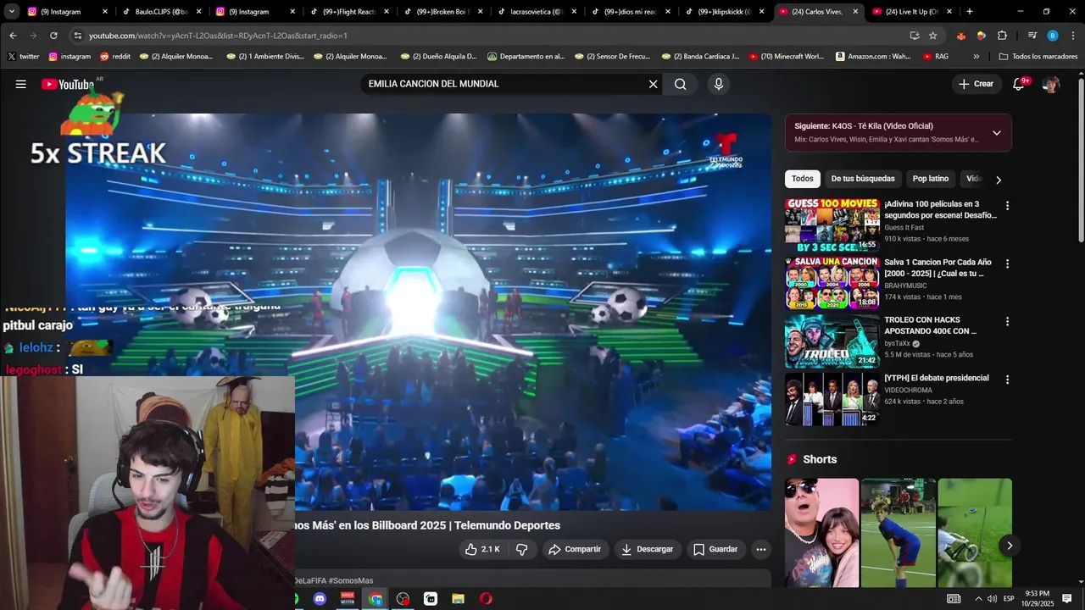Open YouTube account avatar menu
This screenshot has width=1085, height=610.
click(1051, 84)
